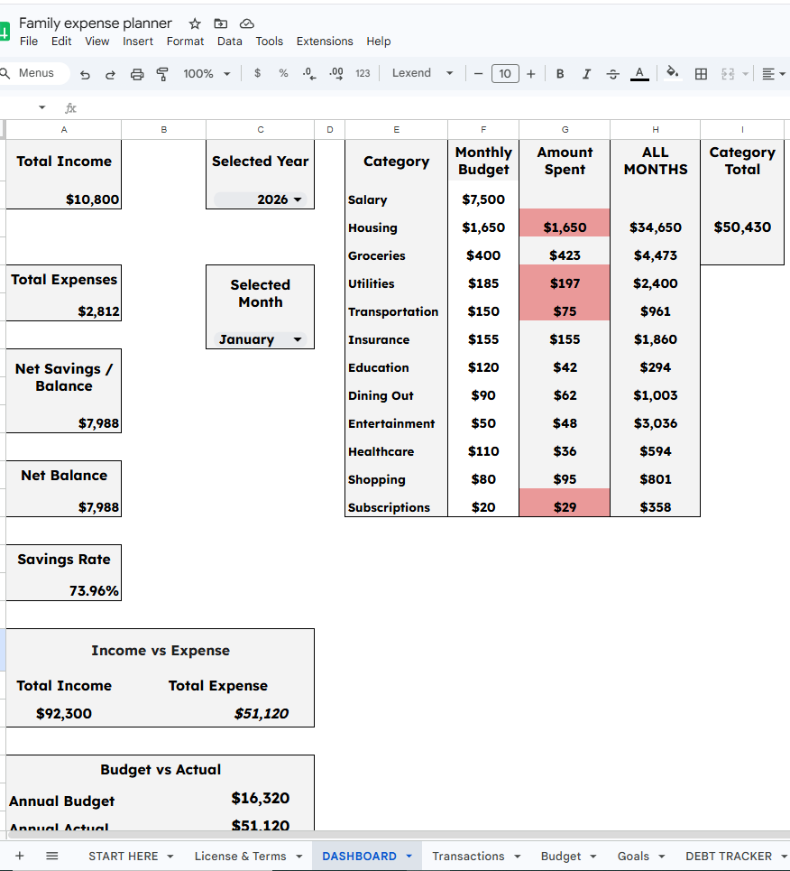The image size is (790, 871).
Task: Format as percent
Action: click(x=283, y=73)
